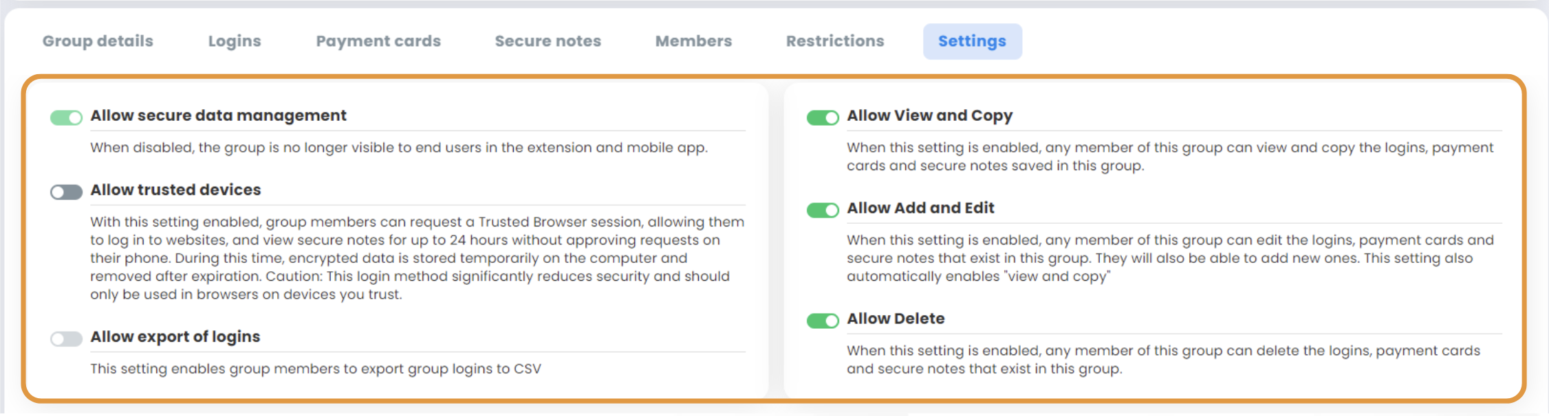The width and height of the screenshot is (1549, 416).
Task: Click the Allow export of logins label
Action: [x=175, y=336]
